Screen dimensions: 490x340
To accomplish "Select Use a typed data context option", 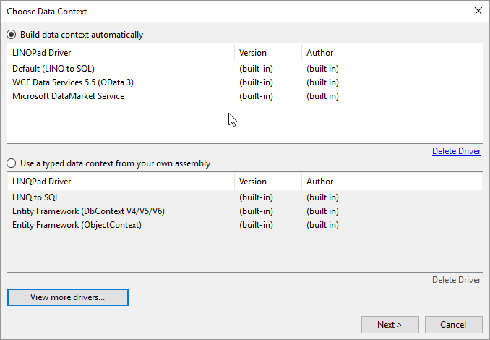I will pyautogui.click(x=11, y=163).
